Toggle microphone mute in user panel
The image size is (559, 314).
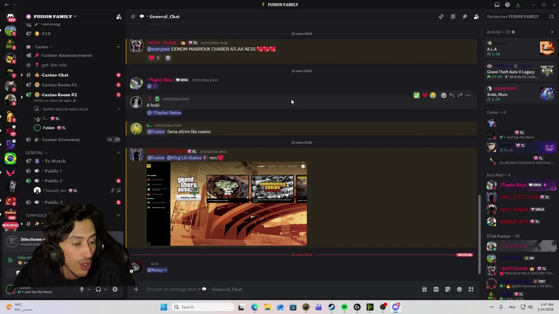click(82, 289)
